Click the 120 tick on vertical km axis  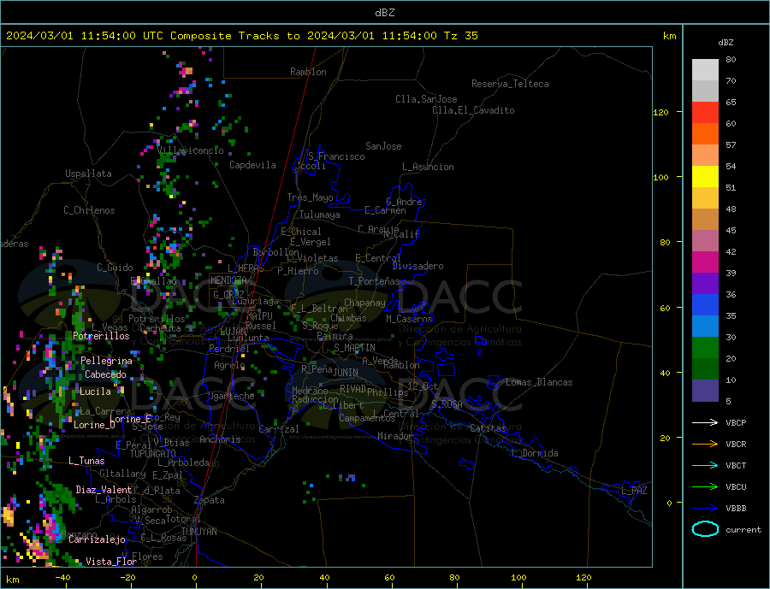(660, 112)
